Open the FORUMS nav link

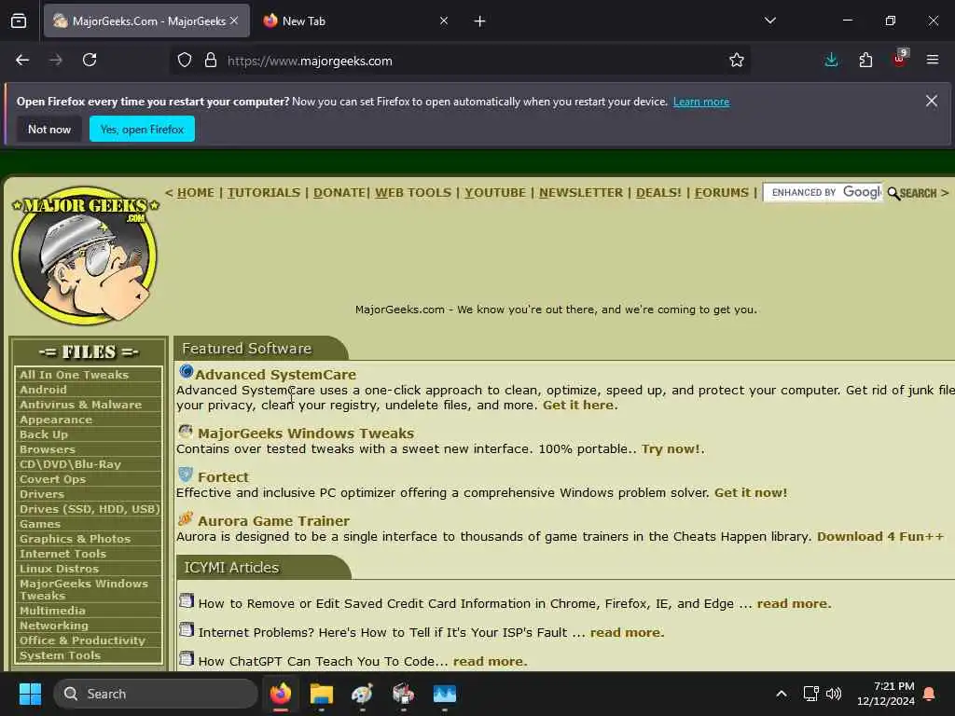tap(721, 192)
